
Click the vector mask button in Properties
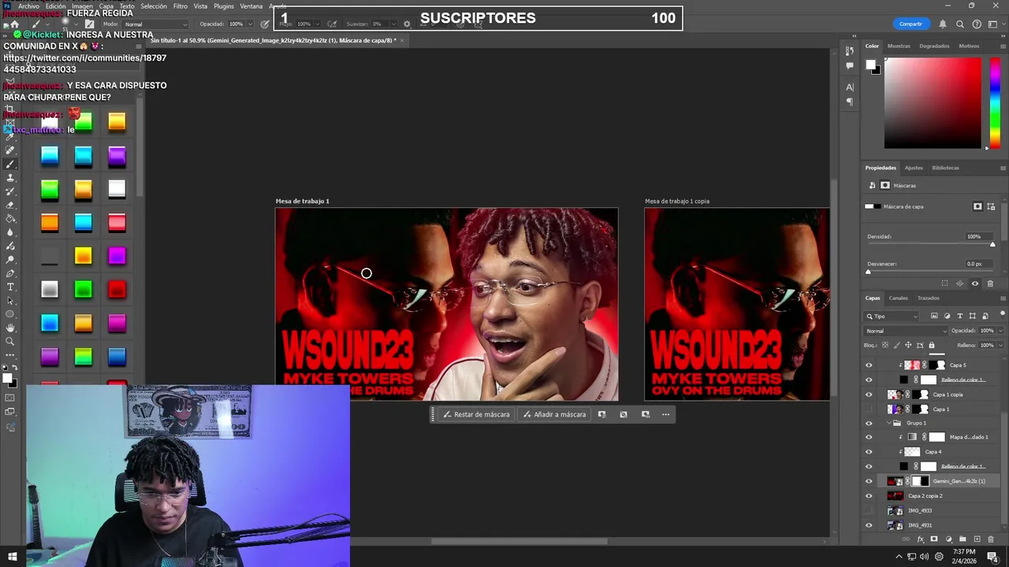point(992,206)
